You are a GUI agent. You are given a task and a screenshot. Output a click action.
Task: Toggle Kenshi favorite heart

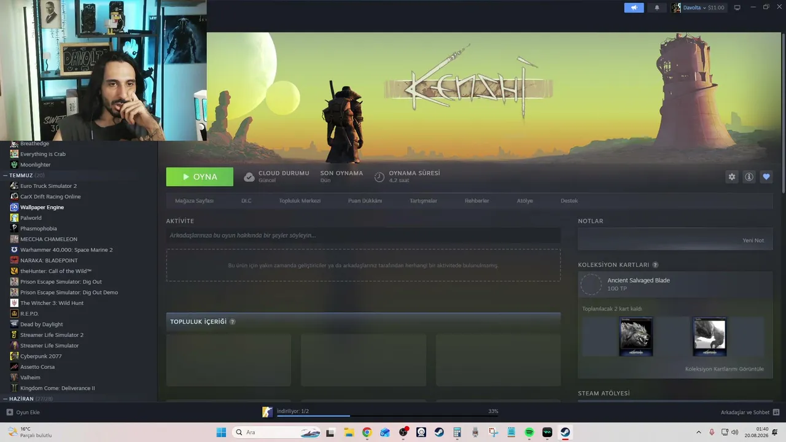tap(766, 177)
